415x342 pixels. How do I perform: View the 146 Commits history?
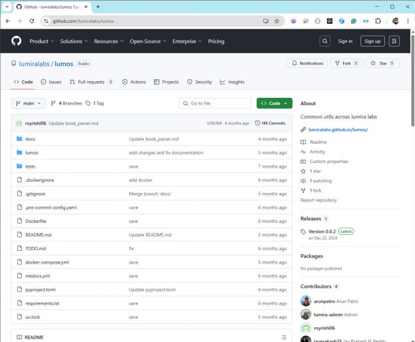tap(270, 123)
